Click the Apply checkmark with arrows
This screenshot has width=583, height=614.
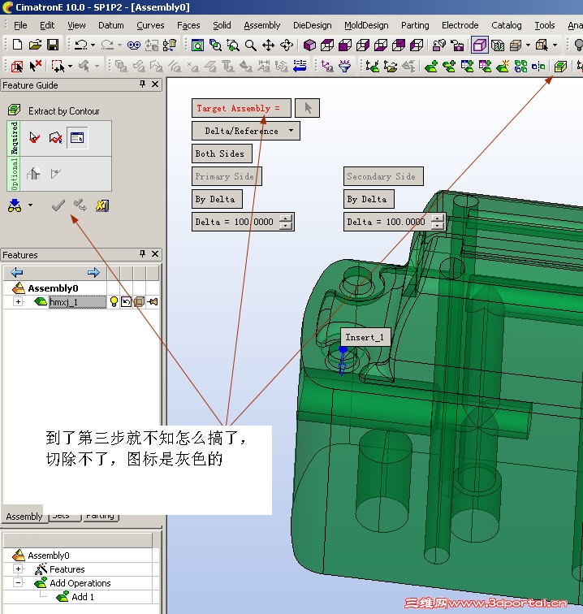(80, 205)
